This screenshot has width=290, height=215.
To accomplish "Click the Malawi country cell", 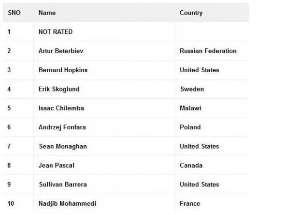I will click(x=190, y=108).
